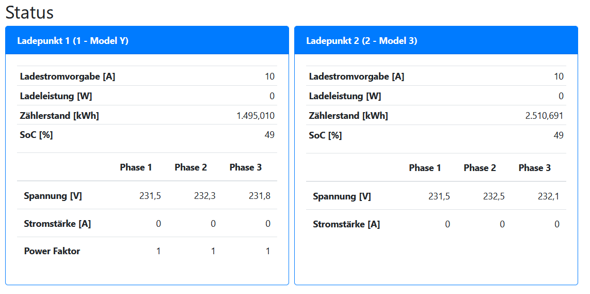Viewport: 590px width, 294px height.
Task: Click SoC [%] label in Ladepunkt 2
Action: coord(325,135)
